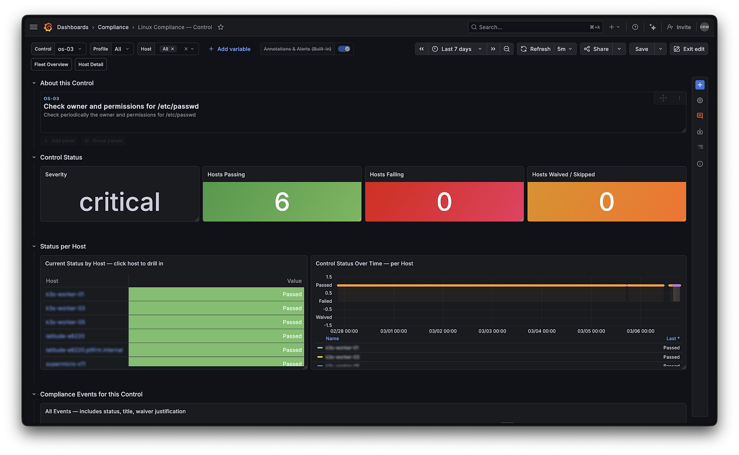Click the blue add panel plus icon in sidebar
739x455 pixels.
[x=700, y=85]
